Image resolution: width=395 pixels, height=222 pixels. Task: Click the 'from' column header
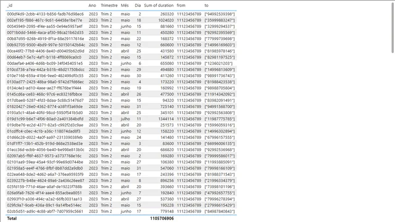(181, 6)
